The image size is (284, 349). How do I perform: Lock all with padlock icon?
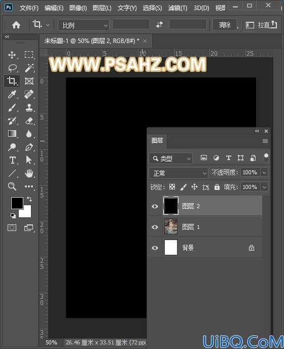(x=217, y=187)
